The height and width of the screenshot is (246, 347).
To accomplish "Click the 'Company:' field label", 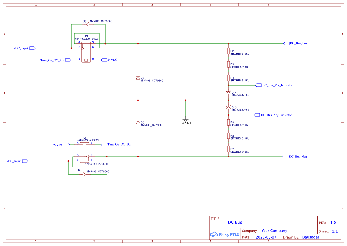I will click(250, 231).
